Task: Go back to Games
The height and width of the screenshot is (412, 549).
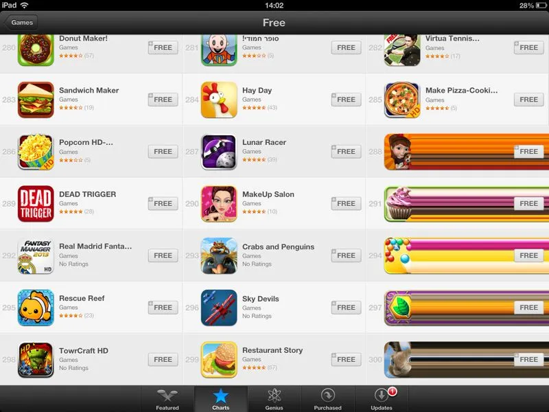Action: [21, 23]
